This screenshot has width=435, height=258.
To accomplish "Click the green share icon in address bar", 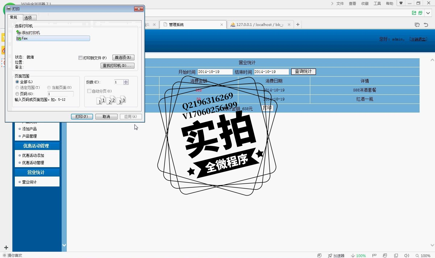I will pos(414,13).
